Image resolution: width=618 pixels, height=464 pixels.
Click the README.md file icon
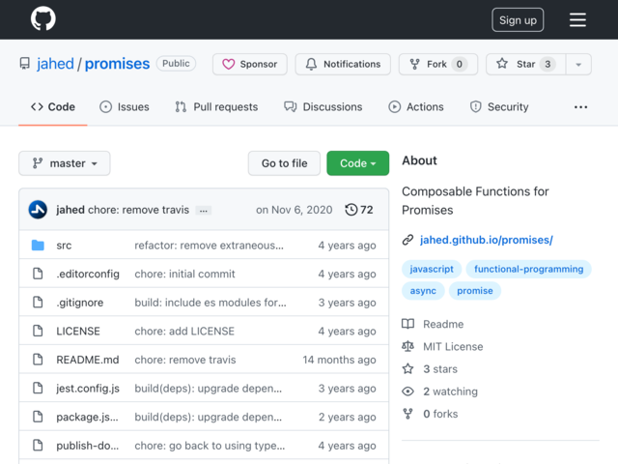click(x=38, y=360)
